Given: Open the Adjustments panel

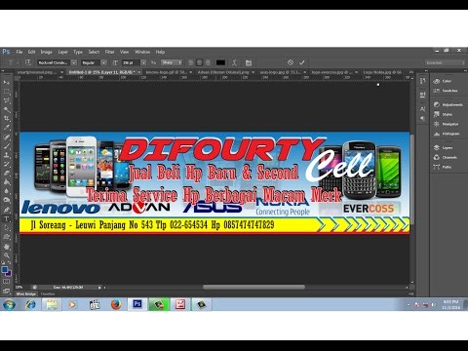Looking at the screenshot, I should (448, 104).
